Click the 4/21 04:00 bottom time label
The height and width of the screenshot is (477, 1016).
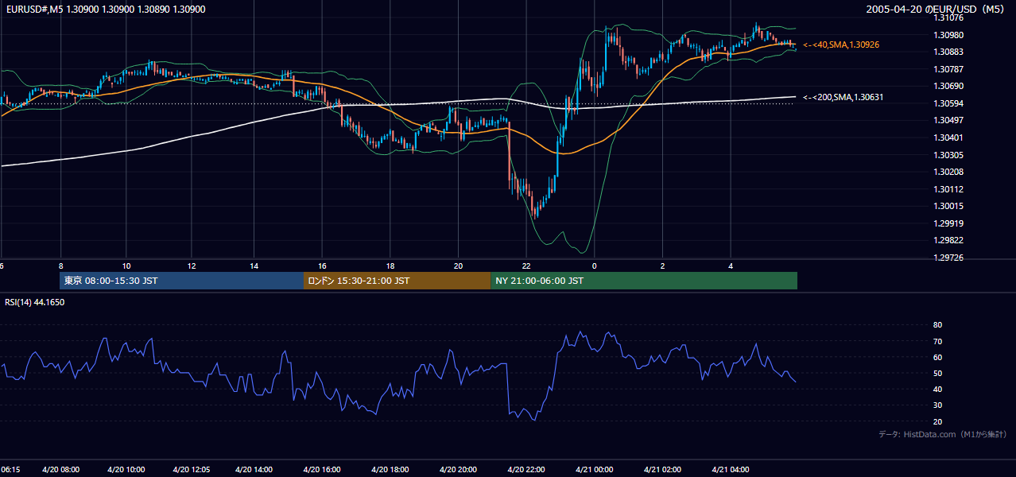[x=731, y=470]
